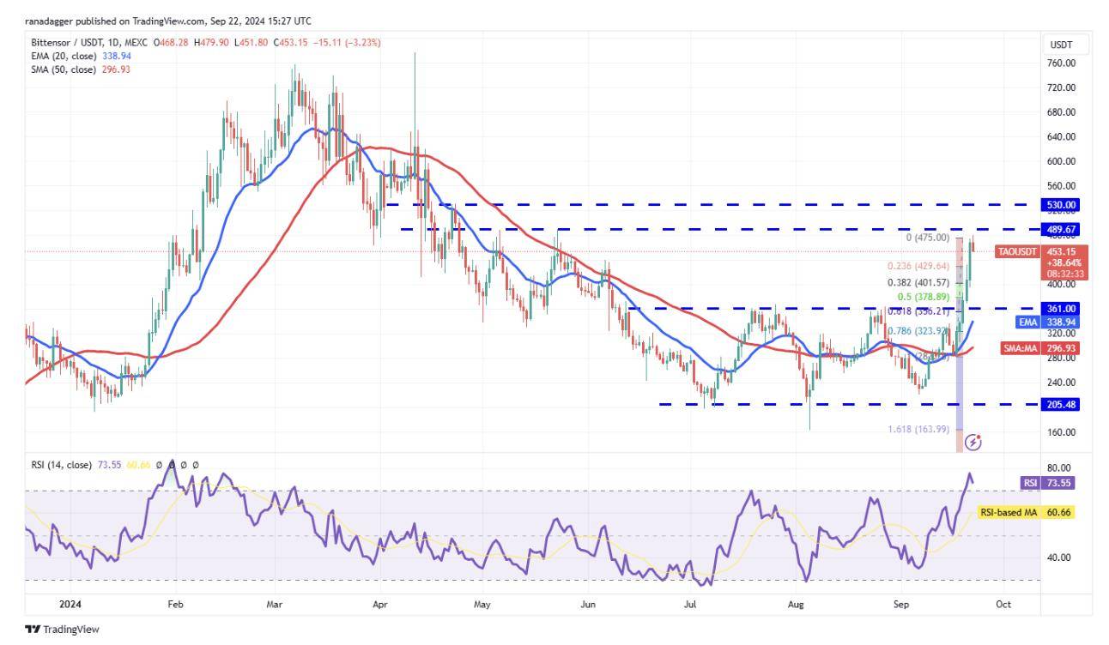Click the lightning bolt event icon
1109x645 pixels.
(973, 442)
